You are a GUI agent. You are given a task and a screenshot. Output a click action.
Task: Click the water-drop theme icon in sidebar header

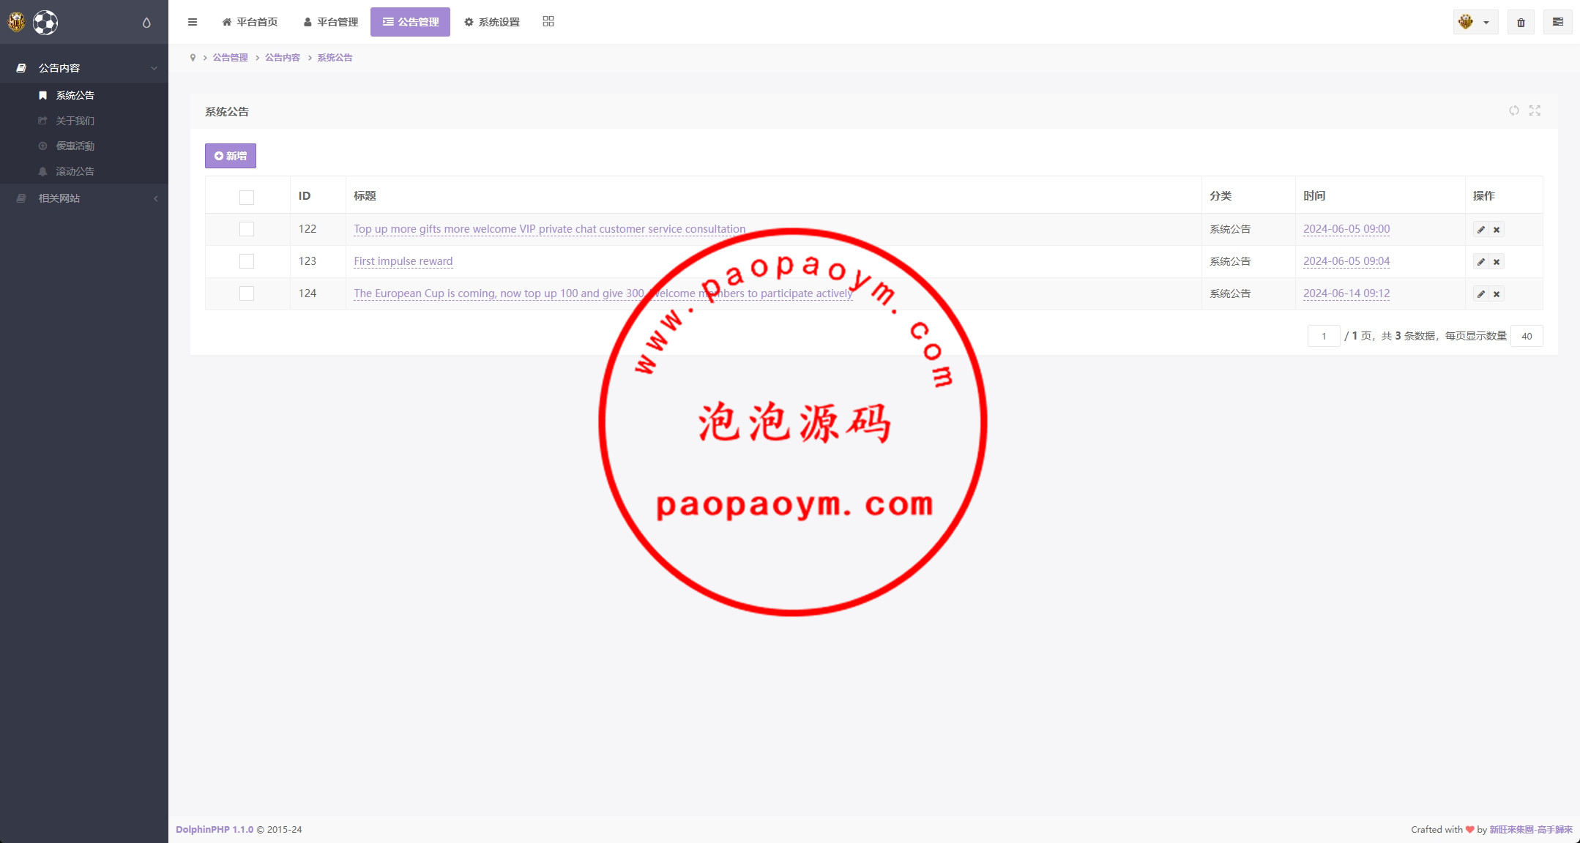(146, 23)
